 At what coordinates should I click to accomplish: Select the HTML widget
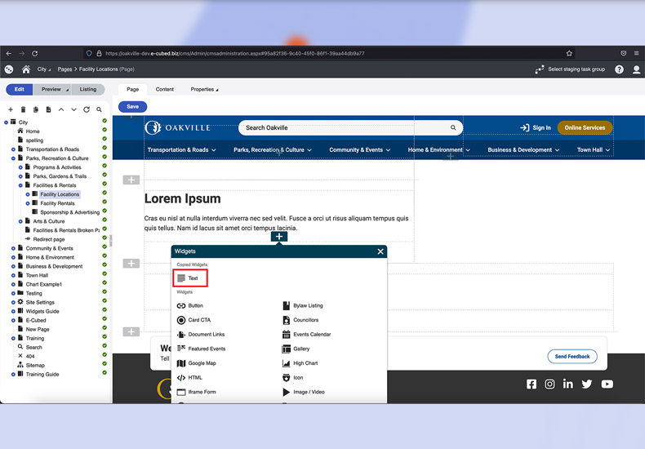195,378
